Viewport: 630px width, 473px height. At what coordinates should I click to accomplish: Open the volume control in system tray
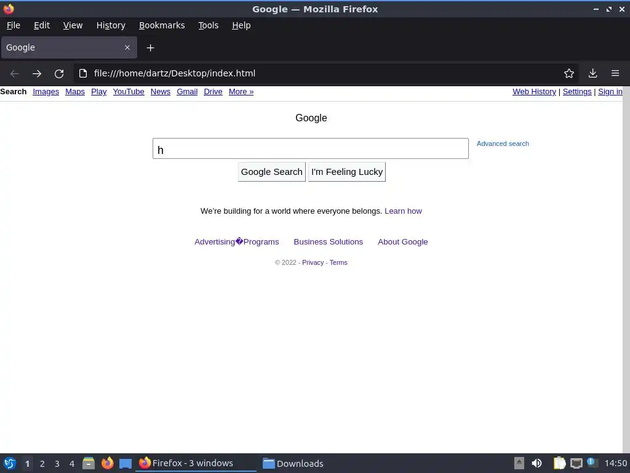click(x=536, y=463)
